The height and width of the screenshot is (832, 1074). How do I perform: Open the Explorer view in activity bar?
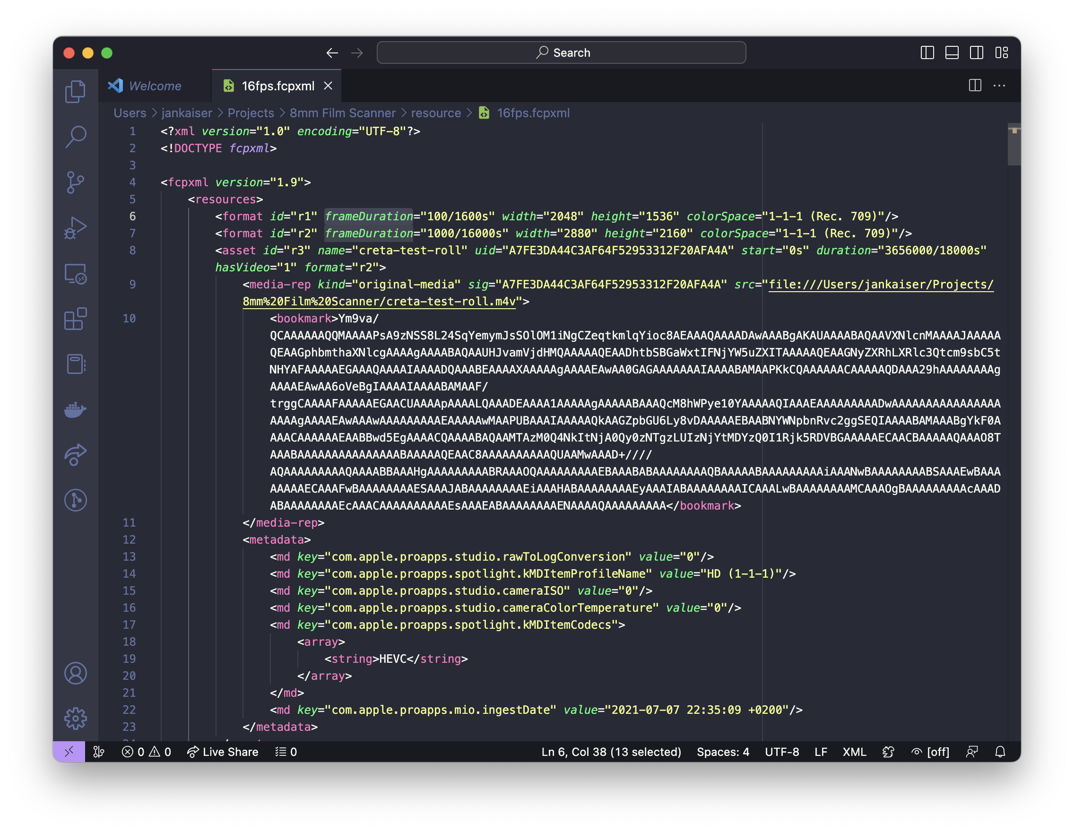[75, 91]
